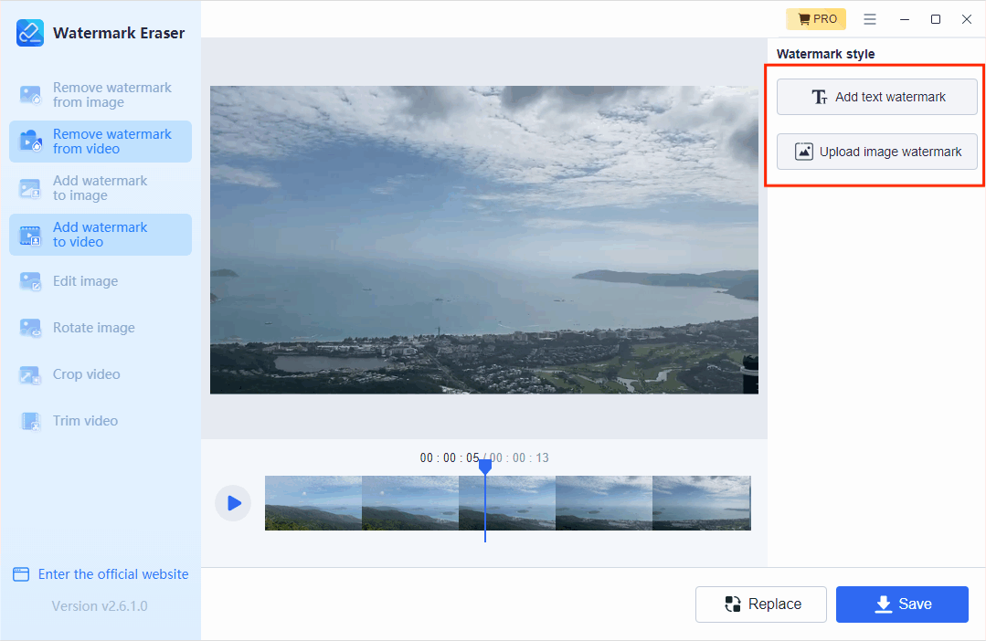Screen dimensions: 986x641
Task: Upgrade via the PRO cart button
Action: tap(815, 19)
